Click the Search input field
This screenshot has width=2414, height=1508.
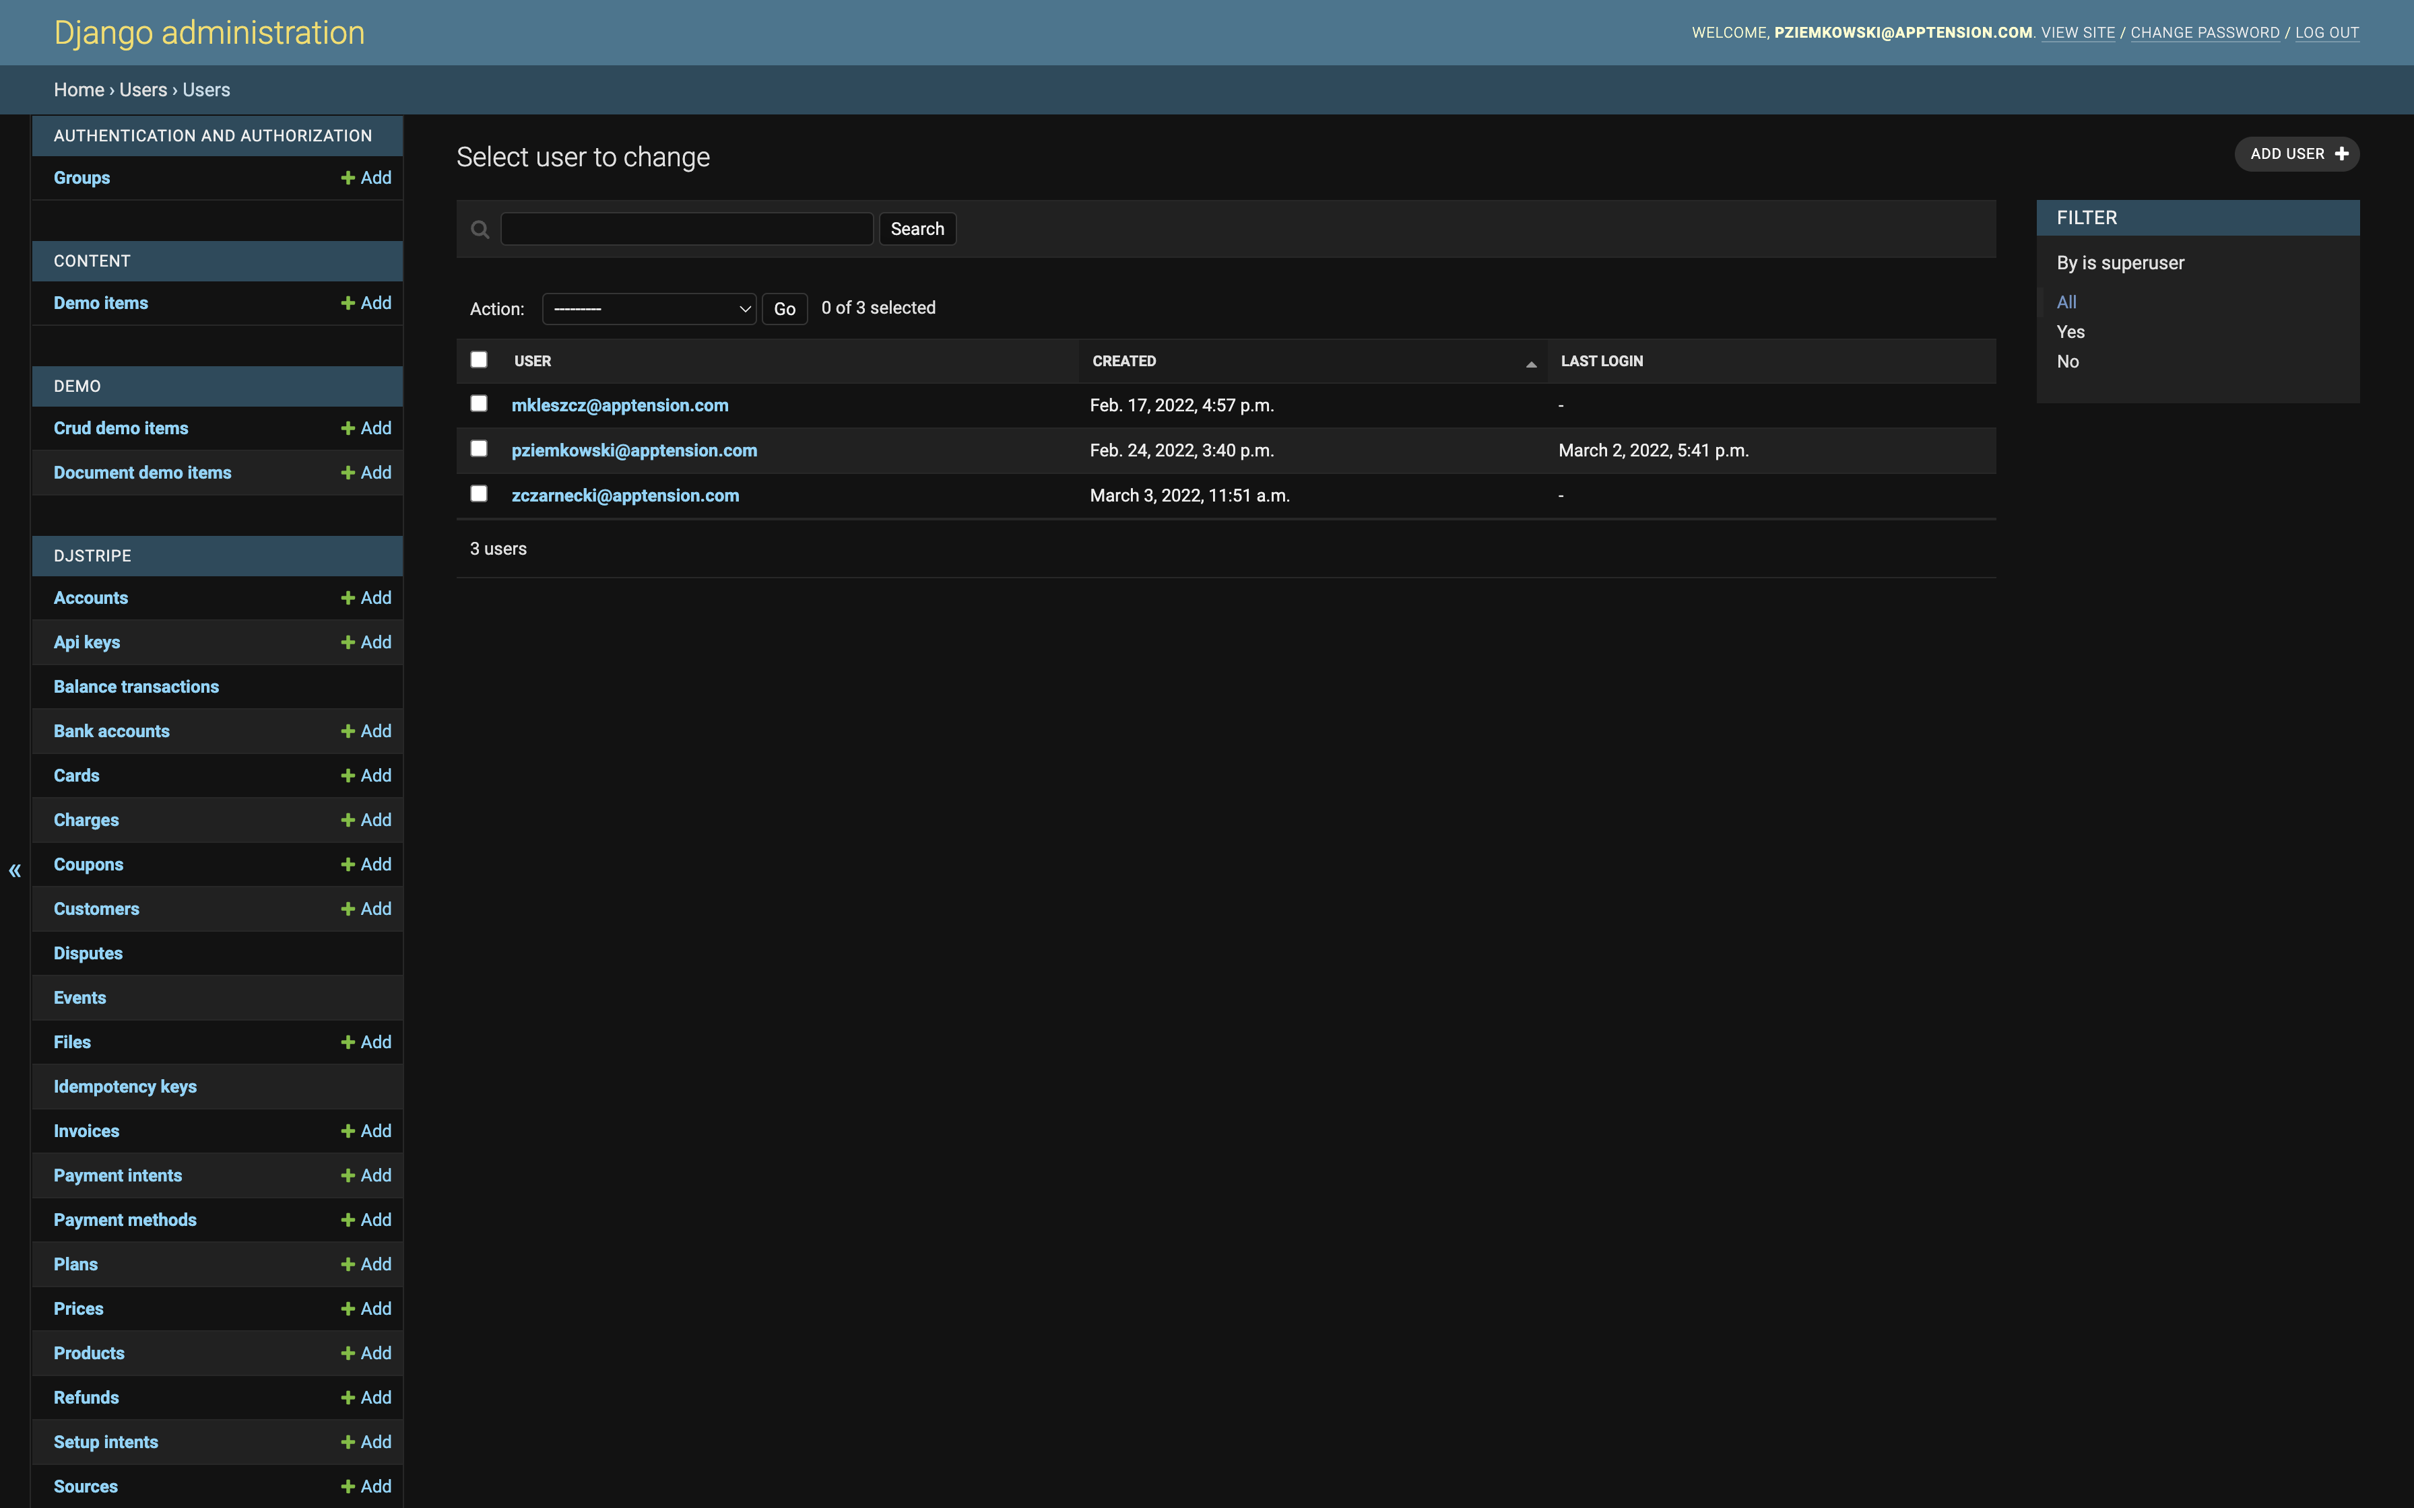688,228
